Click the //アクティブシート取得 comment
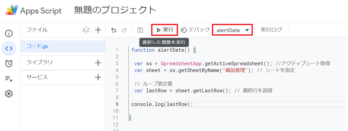Viewport: 348px width, 131px height. [x=303, y=63]
